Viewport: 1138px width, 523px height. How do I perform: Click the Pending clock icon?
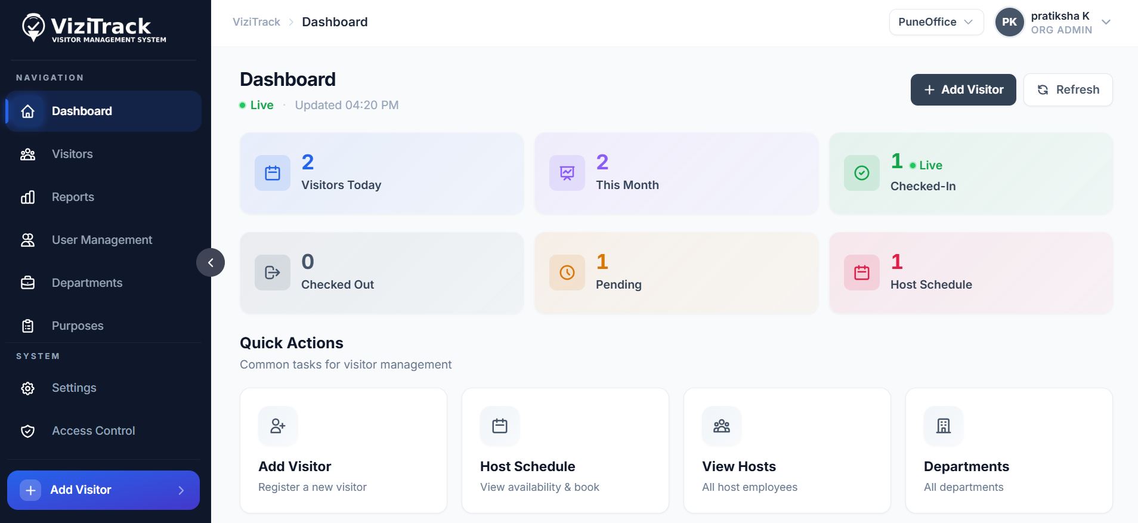click(567, 273)
